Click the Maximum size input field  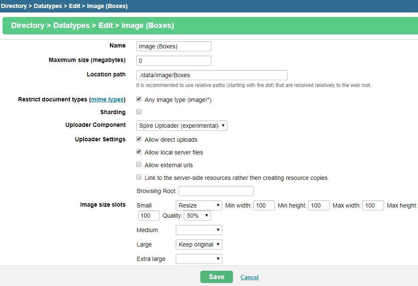pyautogui.click(x=174, y=61)
